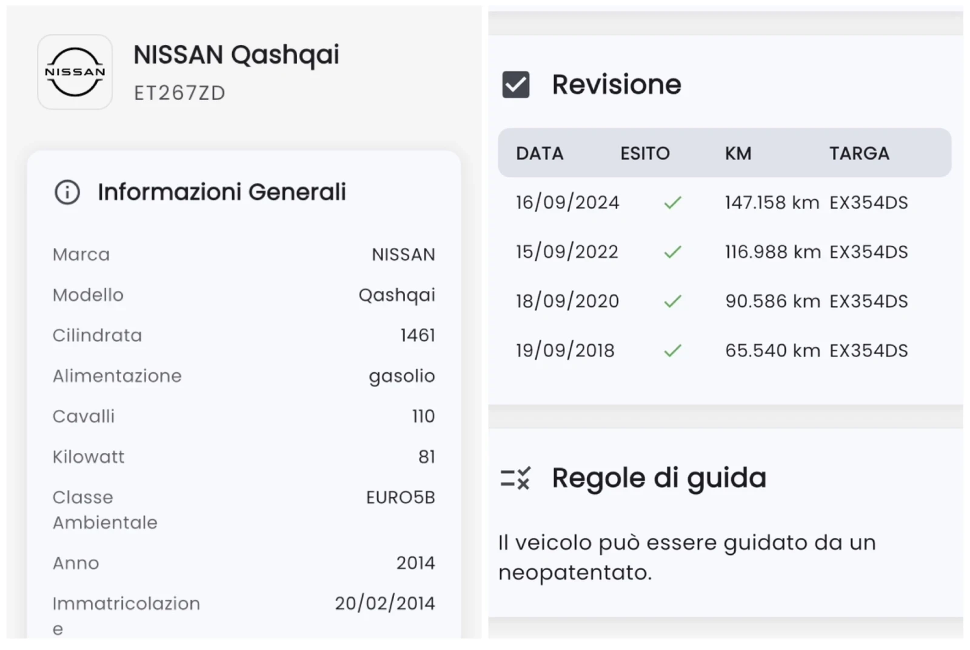Click the green check for 18/09/2020 revision

(672, 301)
